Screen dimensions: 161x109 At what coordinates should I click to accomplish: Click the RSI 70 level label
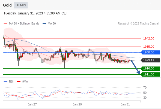145,87
